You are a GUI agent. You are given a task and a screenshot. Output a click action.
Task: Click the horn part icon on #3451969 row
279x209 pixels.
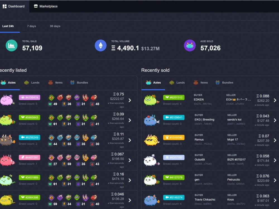(85, 177)
